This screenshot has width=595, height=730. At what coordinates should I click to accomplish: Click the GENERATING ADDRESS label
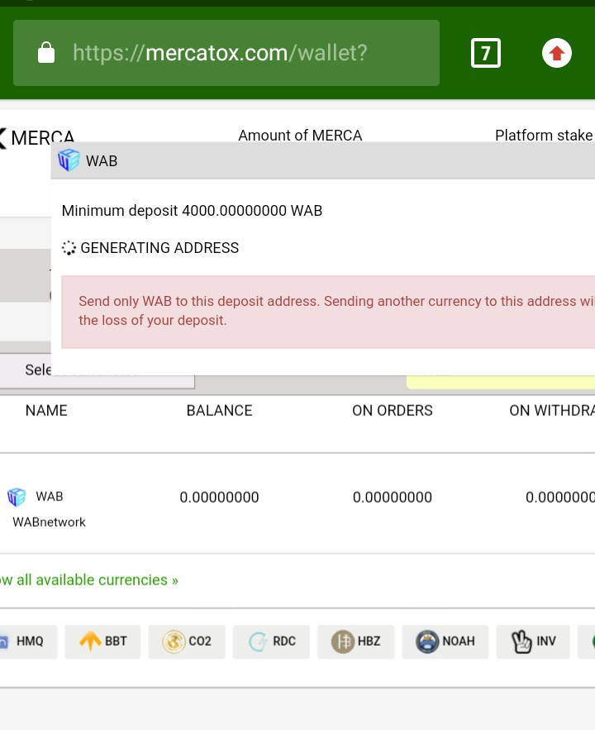(x=159, y=248)
